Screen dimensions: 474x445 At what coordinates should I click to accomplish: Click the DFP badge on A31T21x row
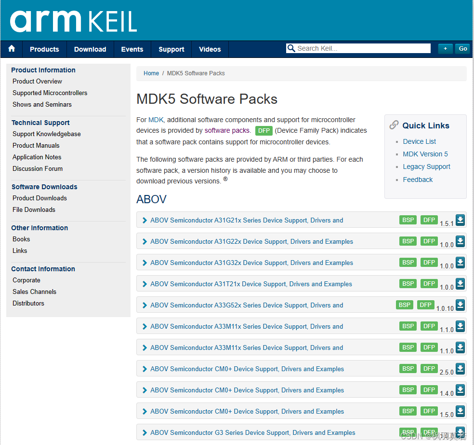(x=429, y=283)
